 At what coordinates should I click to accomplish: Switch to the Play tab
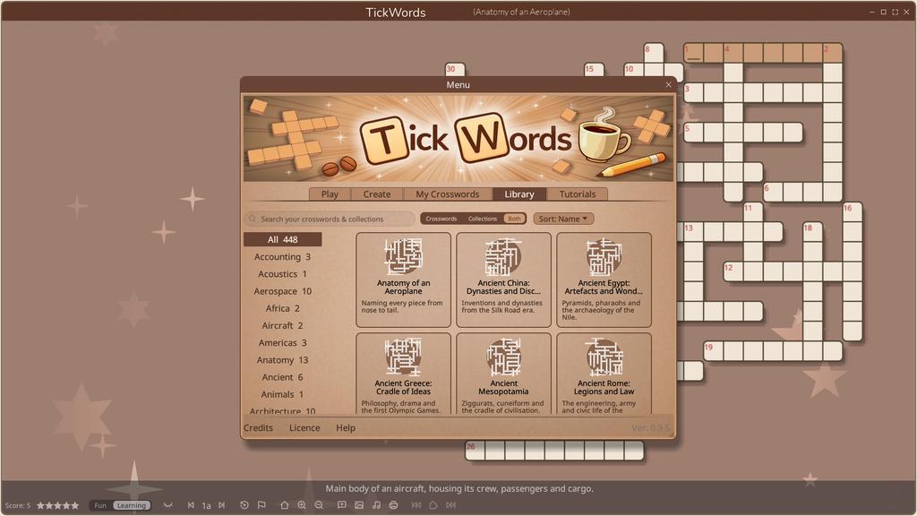330,194
